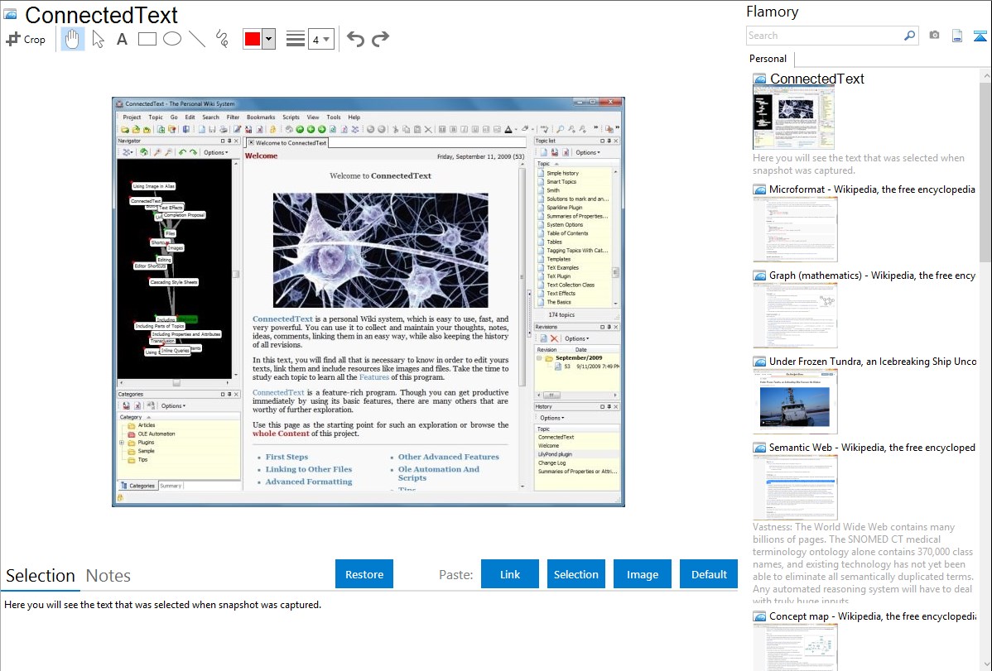This screenshot has height=671, width=992.
Task: Select the ellipse shape tool
Action: click(x=172, y=39)
